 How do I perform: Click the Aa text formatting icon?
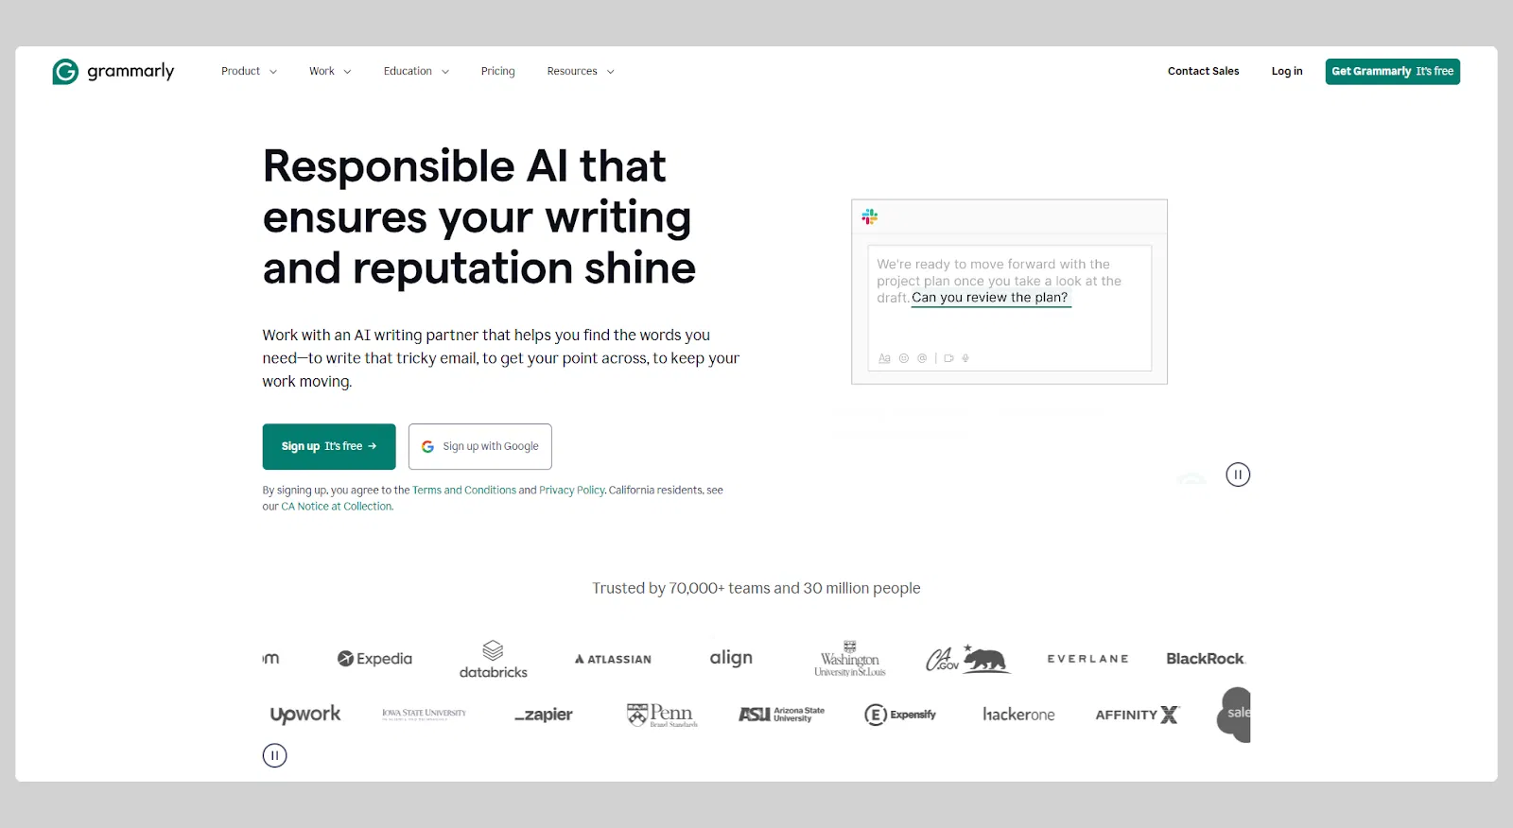[884, 358]
